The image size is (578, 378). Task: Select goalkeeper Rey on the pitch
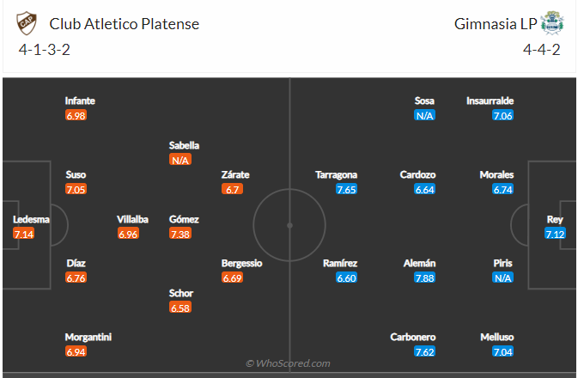point(555,219)
